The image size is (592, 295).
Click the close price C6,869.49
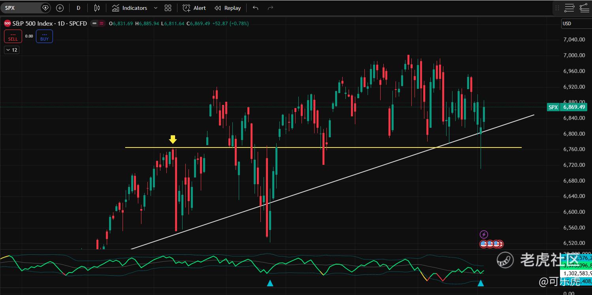coord(198,24)
